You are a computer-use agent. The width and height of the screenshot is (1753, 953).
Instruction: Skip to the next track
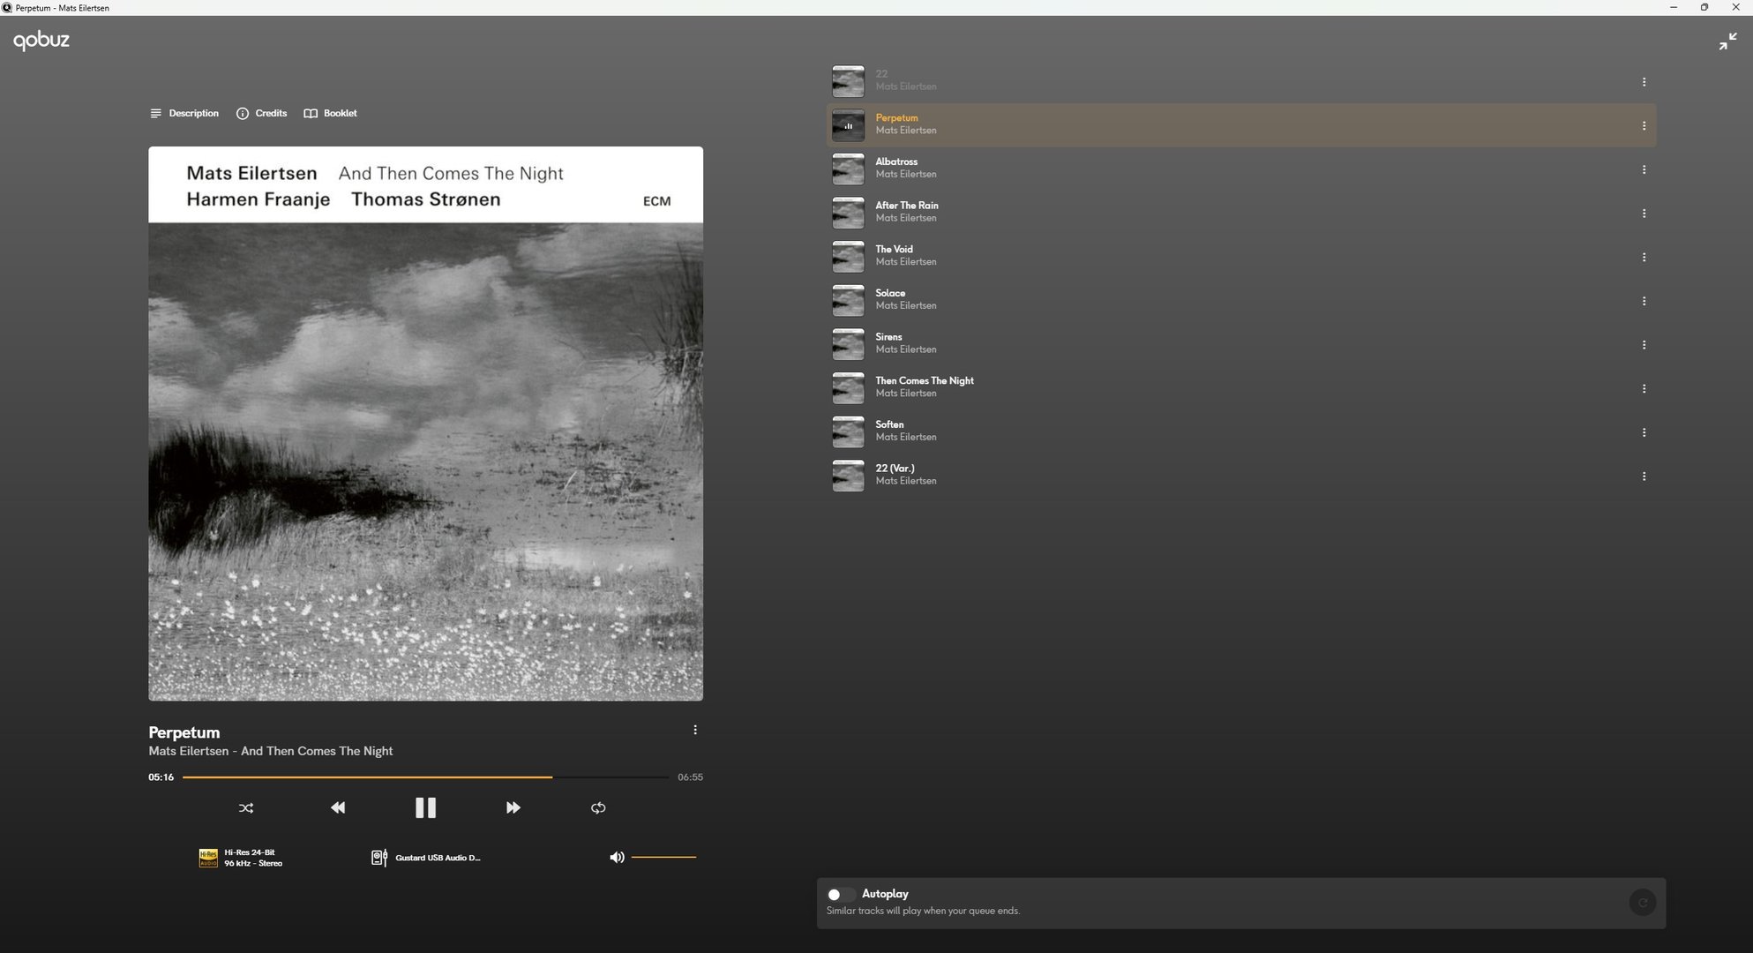[513, 807]
